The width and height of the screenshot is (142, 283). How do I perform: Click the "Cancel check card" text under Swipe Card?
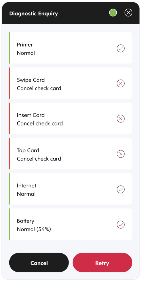tap(39, 88)
